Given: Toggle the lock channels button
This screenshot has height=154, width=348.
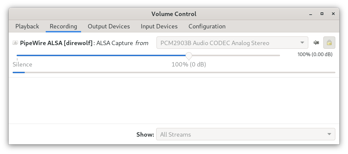Looking at the screenshot, I should 329,43.
